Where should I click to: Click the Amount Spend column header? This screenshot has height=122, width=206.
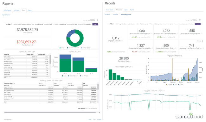click(30, 54)
